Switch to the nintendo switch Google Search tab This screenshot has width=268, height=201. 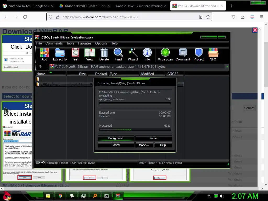click(28, 6)
